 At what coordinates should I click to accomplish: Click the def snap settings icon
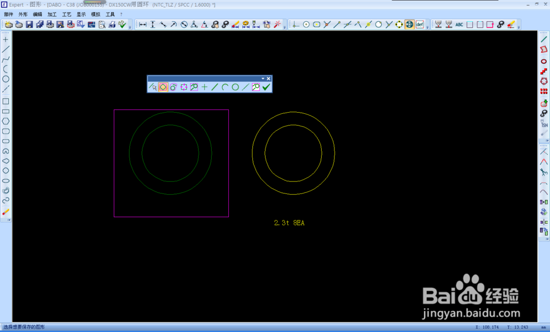coord(420,25)
